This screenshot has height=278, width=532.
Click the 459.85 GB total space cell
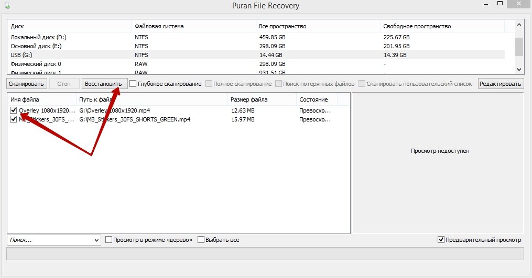coord(272,37)
